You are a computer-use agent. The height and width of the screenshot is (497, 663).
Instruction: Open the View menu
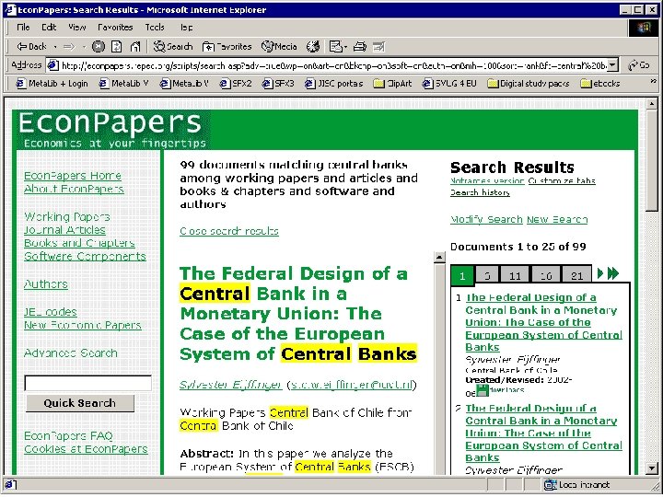tap(77, 28)
